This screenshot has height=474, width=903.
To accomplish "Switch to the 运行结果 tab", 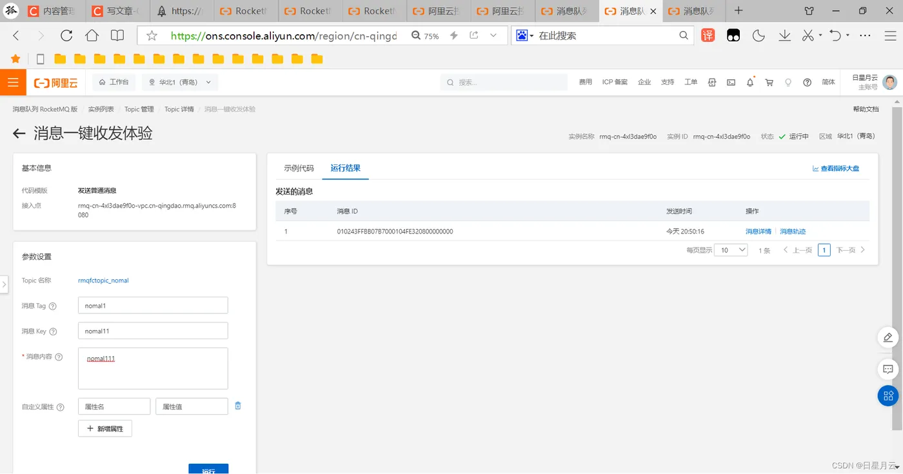I will point(346,168).
